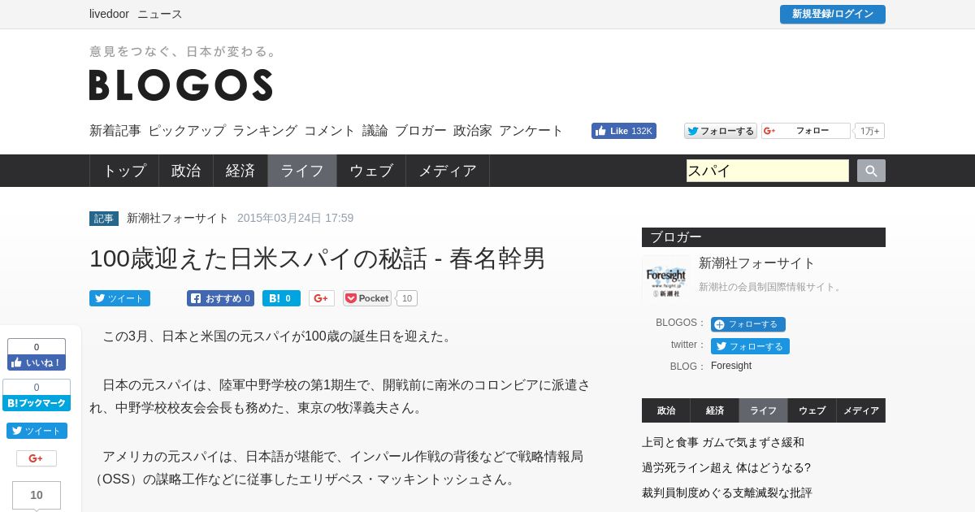The height and width of the screenshot is (512, 975).
Task: Click BLOGOS フォローする button in blogger panel
Action: tap(748, 324)
